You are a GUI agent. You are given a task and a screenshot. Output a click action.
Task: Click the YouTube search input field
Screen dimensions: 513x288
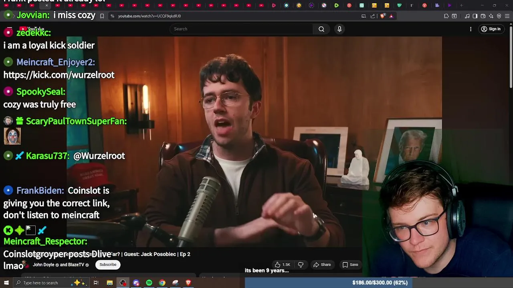coord(242,29)
